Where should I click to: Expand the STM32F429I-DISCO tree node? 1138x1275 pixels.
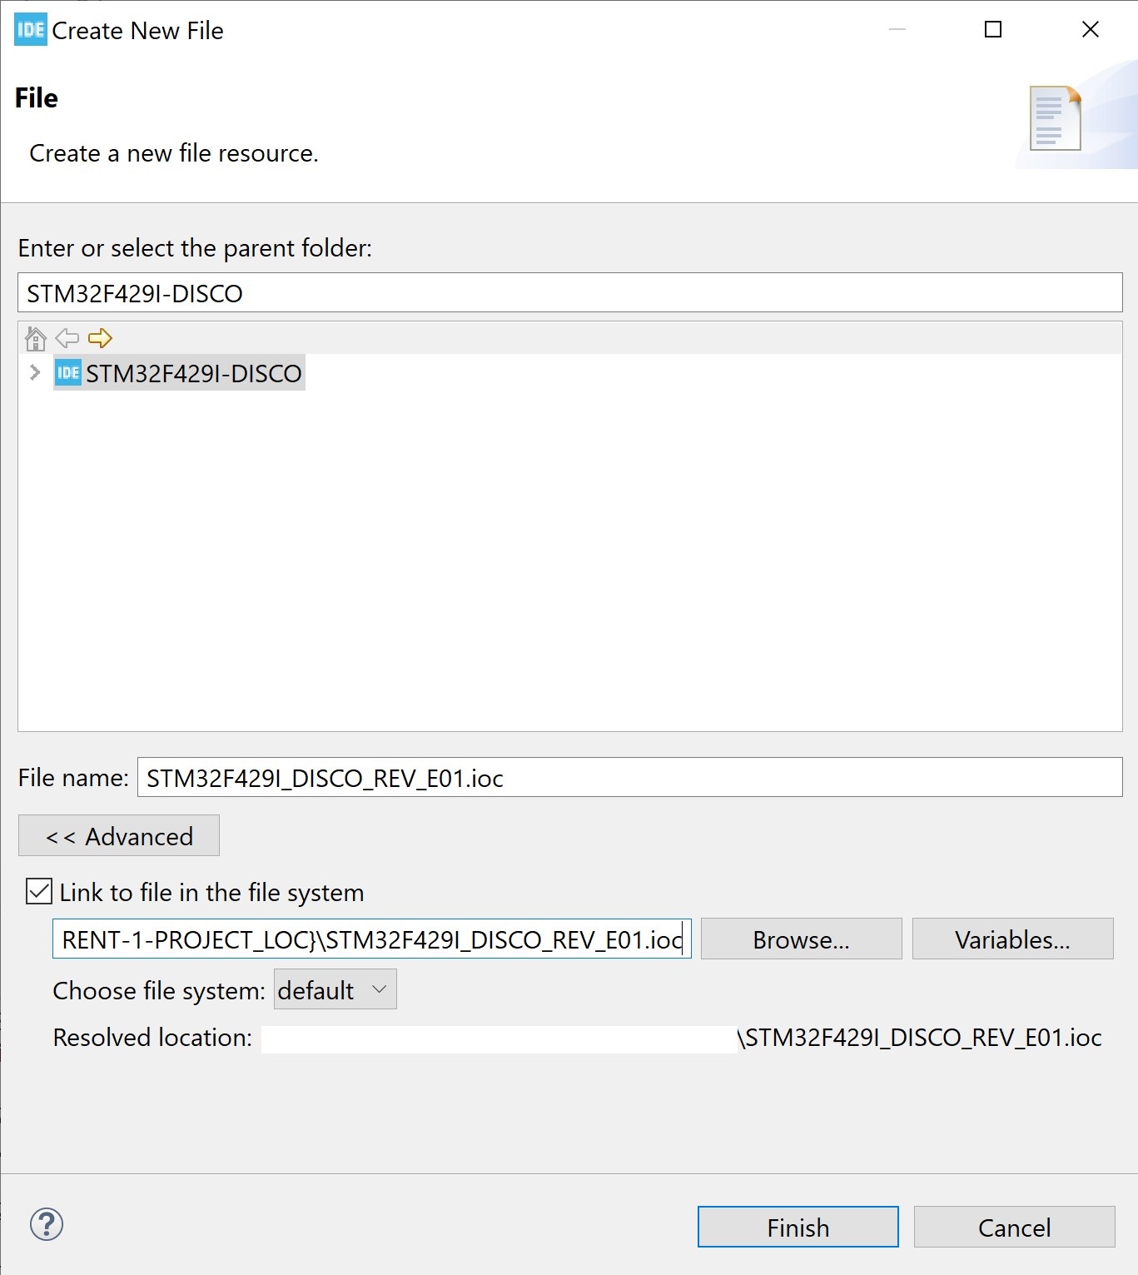[34, 372]
